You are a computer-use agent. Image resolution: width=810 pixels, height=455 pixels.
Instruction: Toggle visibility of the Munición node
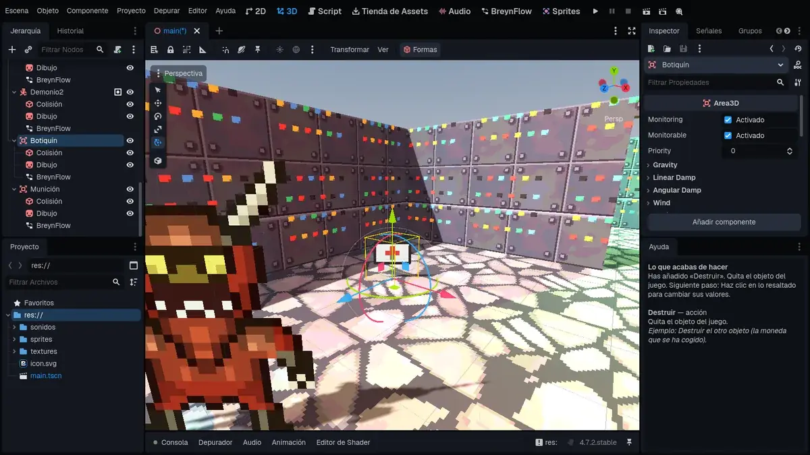click(x=130, y=189)
